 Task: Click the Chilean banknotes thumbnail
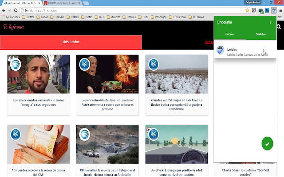[39, 144]
